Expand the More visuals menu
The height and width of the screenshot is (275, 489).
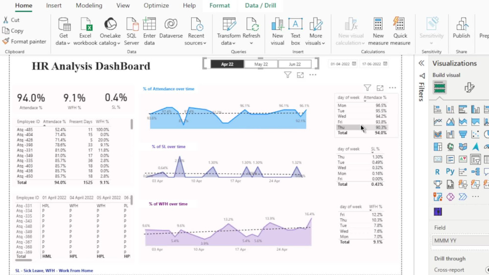tap(315, 31)
